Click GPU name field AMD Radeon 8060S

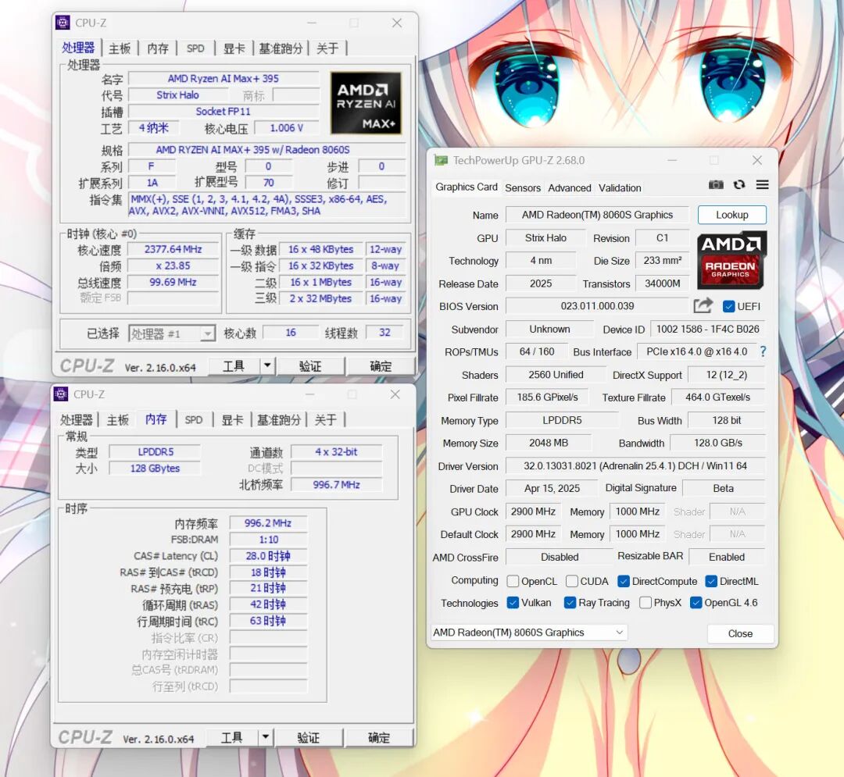coord(597,215)
